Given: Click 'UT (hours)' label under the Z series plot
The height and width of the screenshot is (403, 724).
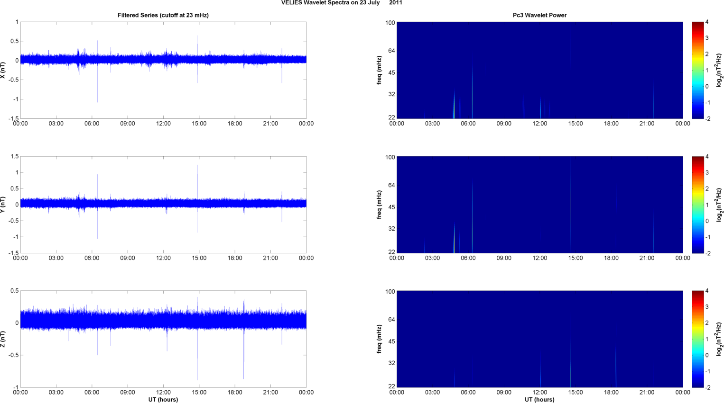Looking at the screenshot, I should coord(163,400).
